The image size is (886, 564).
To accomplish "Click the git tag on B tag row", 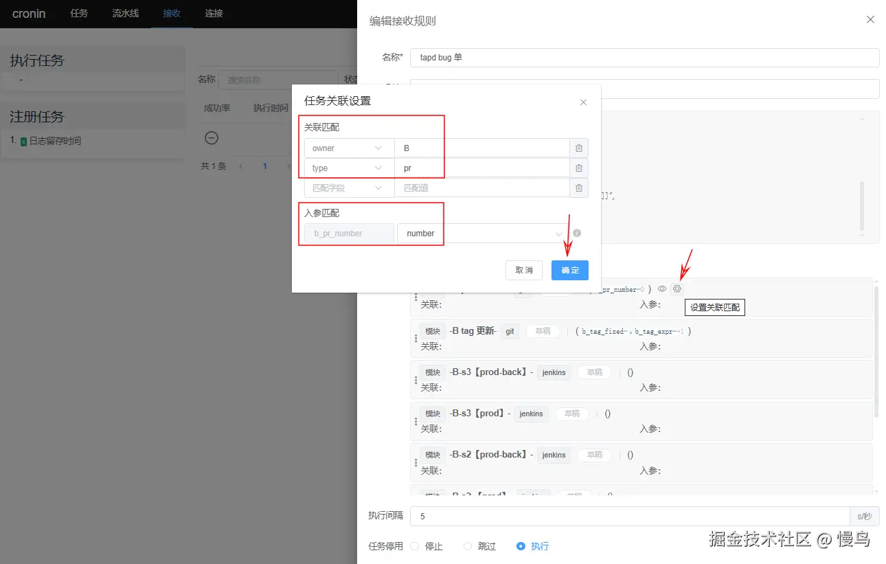I will [510, 331].
